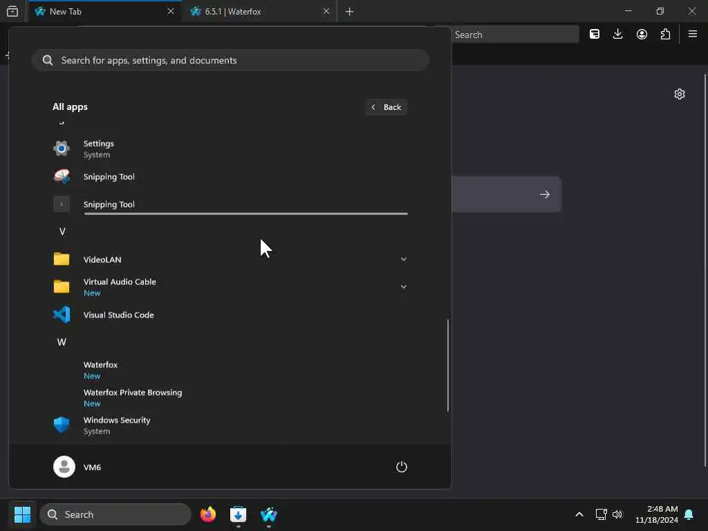Open Waterfox from the W section

point(230,370)
